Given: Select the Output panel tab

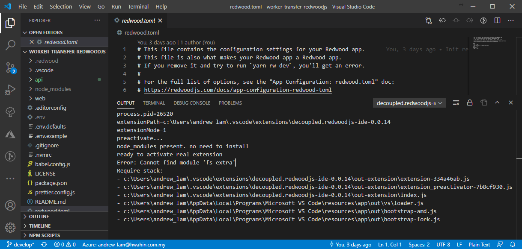Looking at the screenshot, I should point(125,103).
